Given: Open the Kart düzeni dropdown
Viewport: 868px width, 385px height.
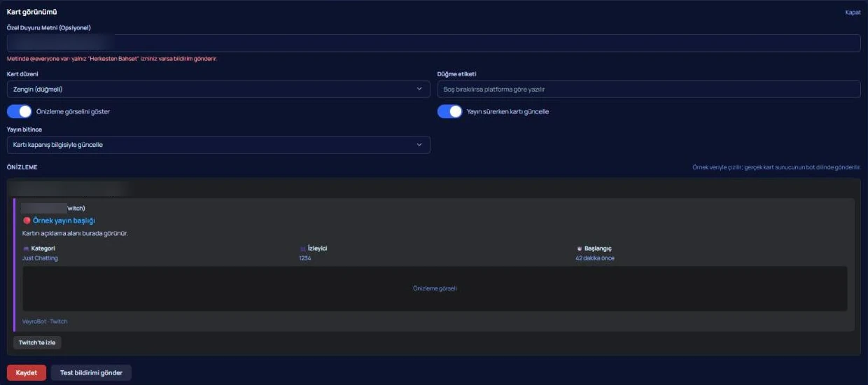Looking at the screenshot, I should 218,89.
